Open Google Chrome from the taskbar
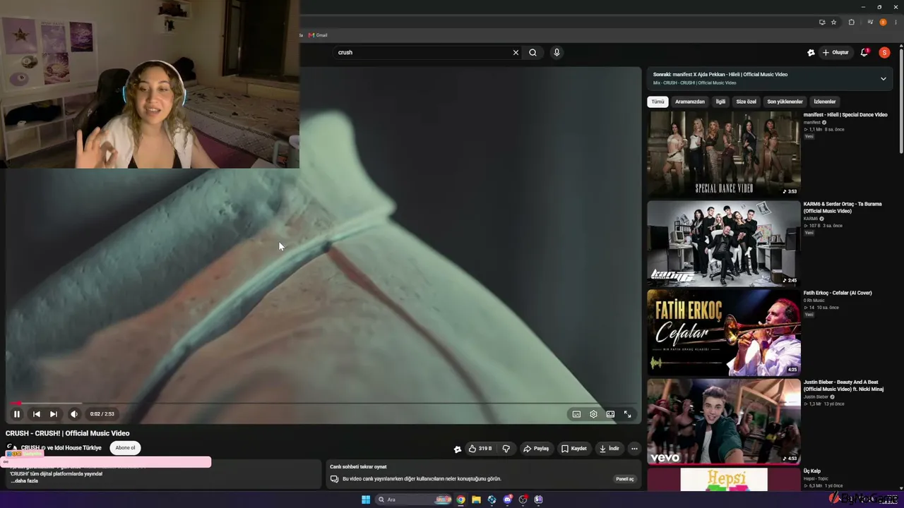 [x=460, y=500]
